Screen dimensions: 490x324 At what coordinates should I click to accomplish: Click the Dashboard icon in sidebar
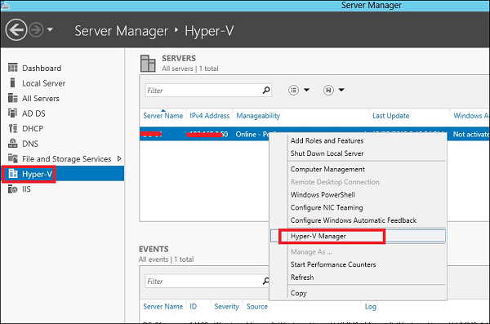point(13,68)
